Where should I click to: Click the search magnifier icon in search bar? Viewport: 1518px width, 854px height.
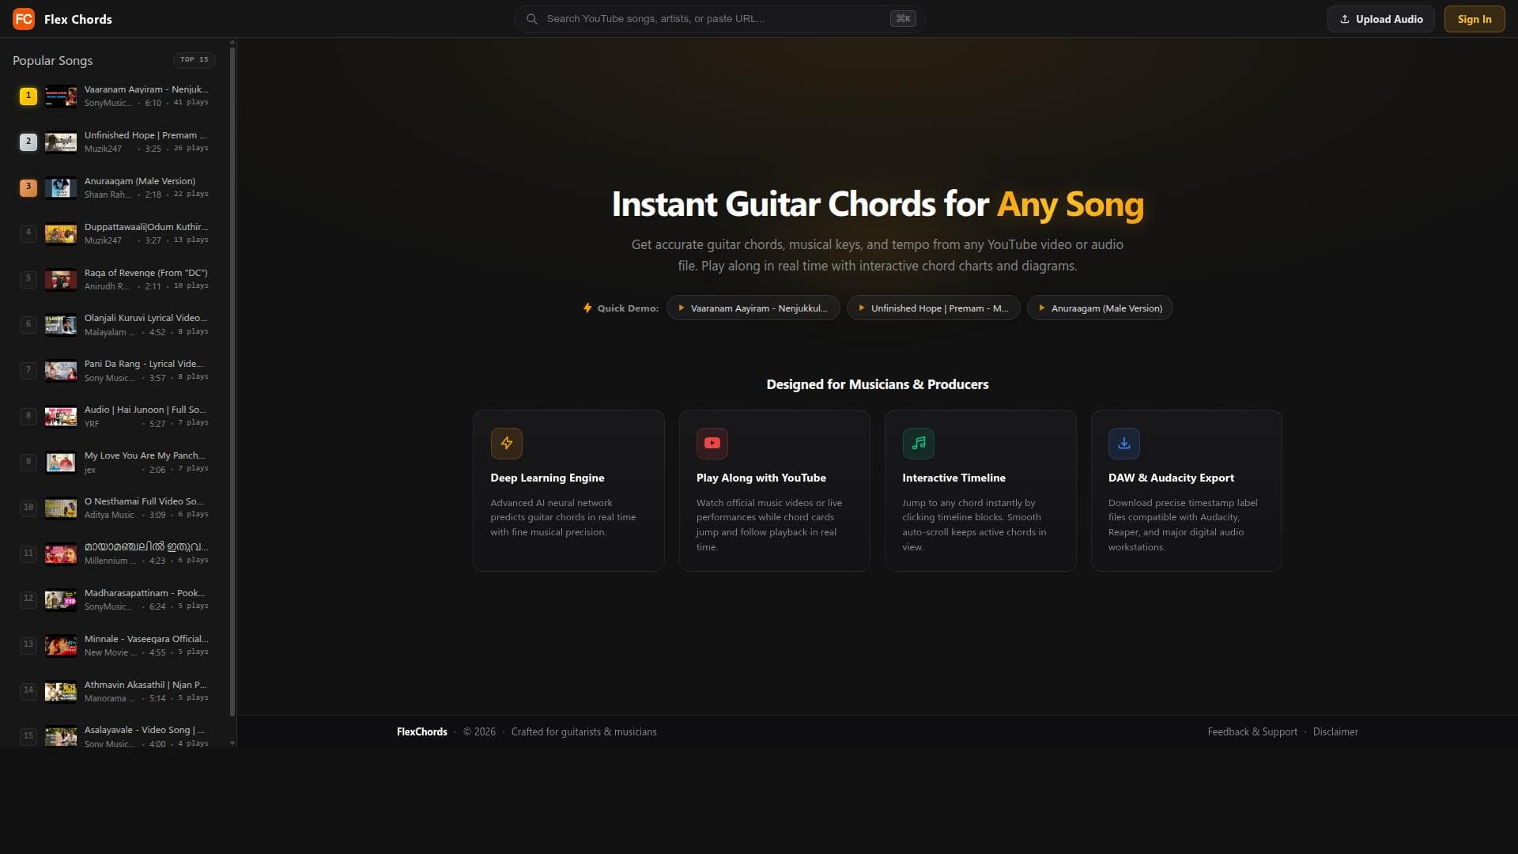[x=532, y=19]
